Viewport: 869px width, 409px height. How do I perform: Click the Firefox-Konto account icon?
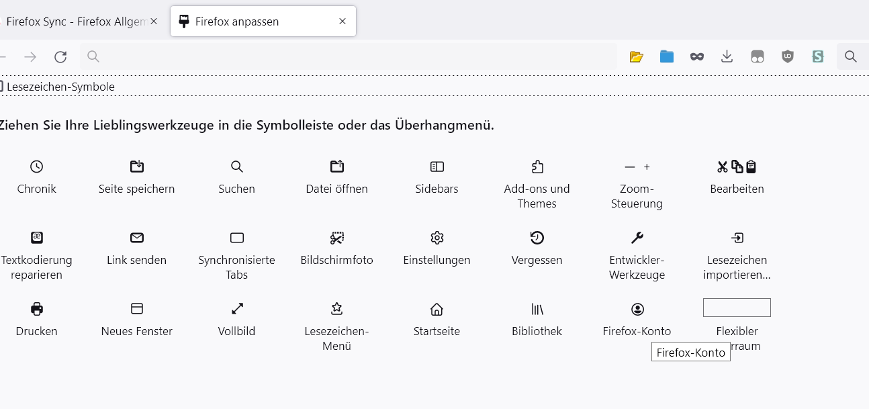pos(637,309)
